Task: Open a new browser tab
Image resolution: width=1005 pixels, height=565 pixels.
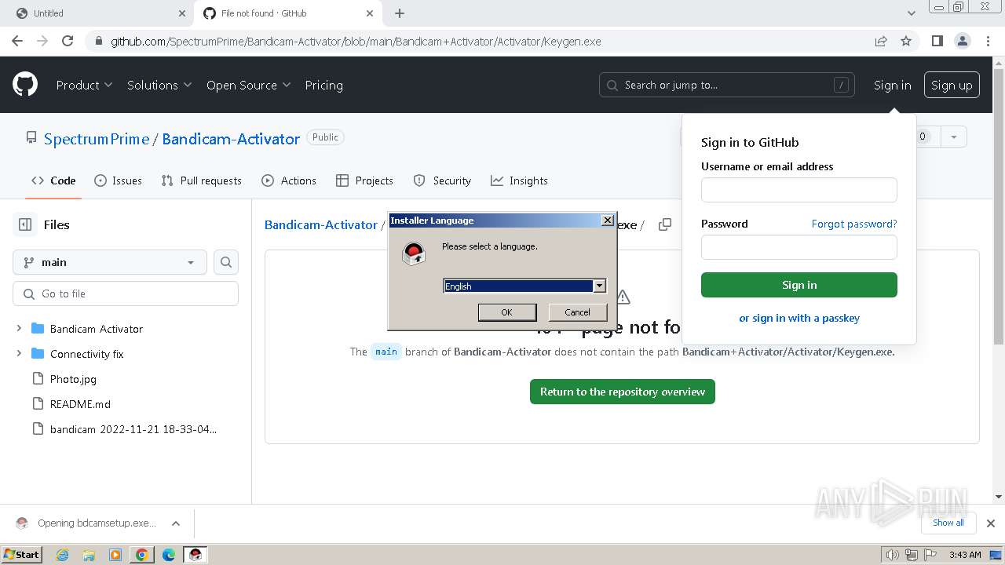Action: coord(400,13)
